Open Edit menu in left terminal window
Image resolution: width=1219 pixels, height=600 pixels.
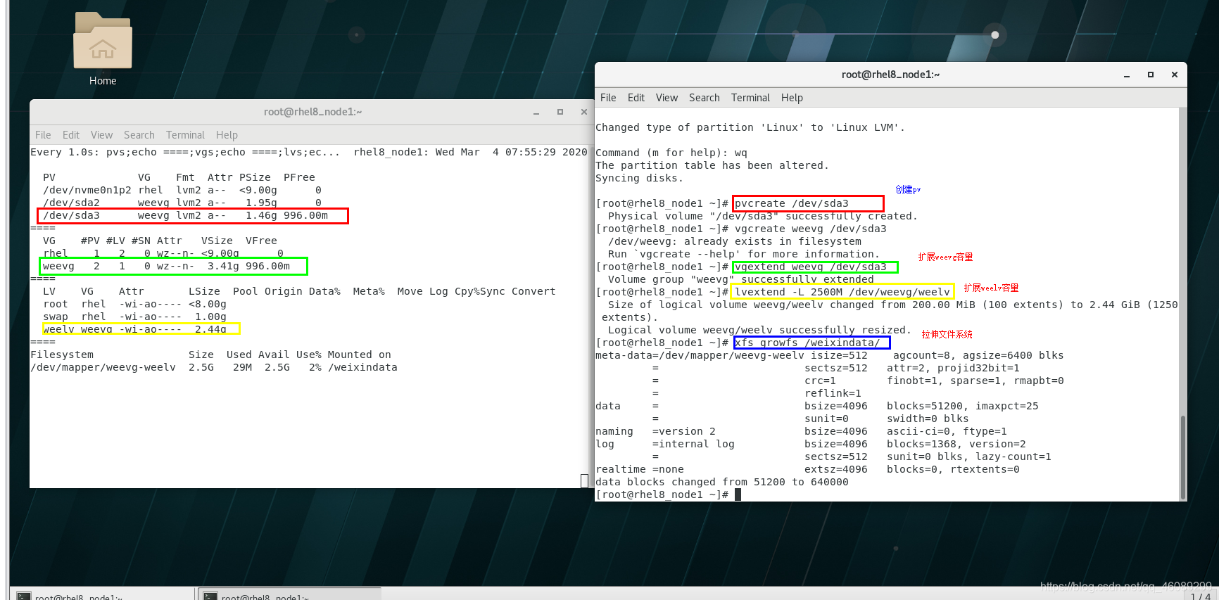coord(71,135)
